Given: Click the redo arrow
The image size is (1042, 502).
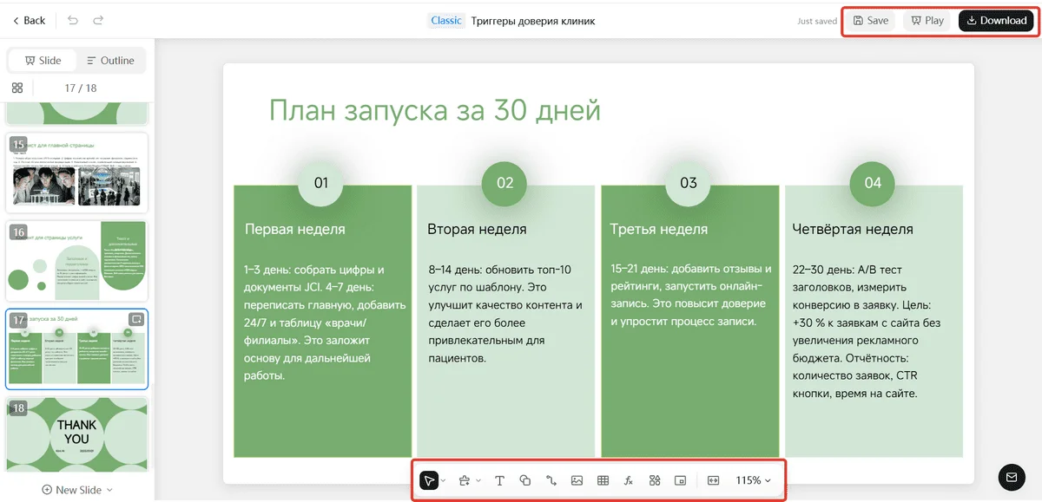Looking at the screenshot, I should pos(98,20).
